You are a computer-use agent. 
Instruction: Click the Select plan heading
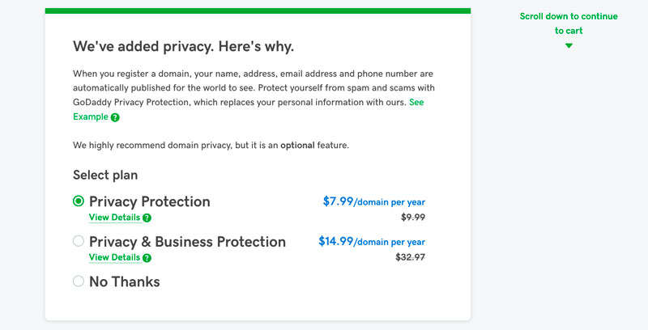tap(105, 175)
